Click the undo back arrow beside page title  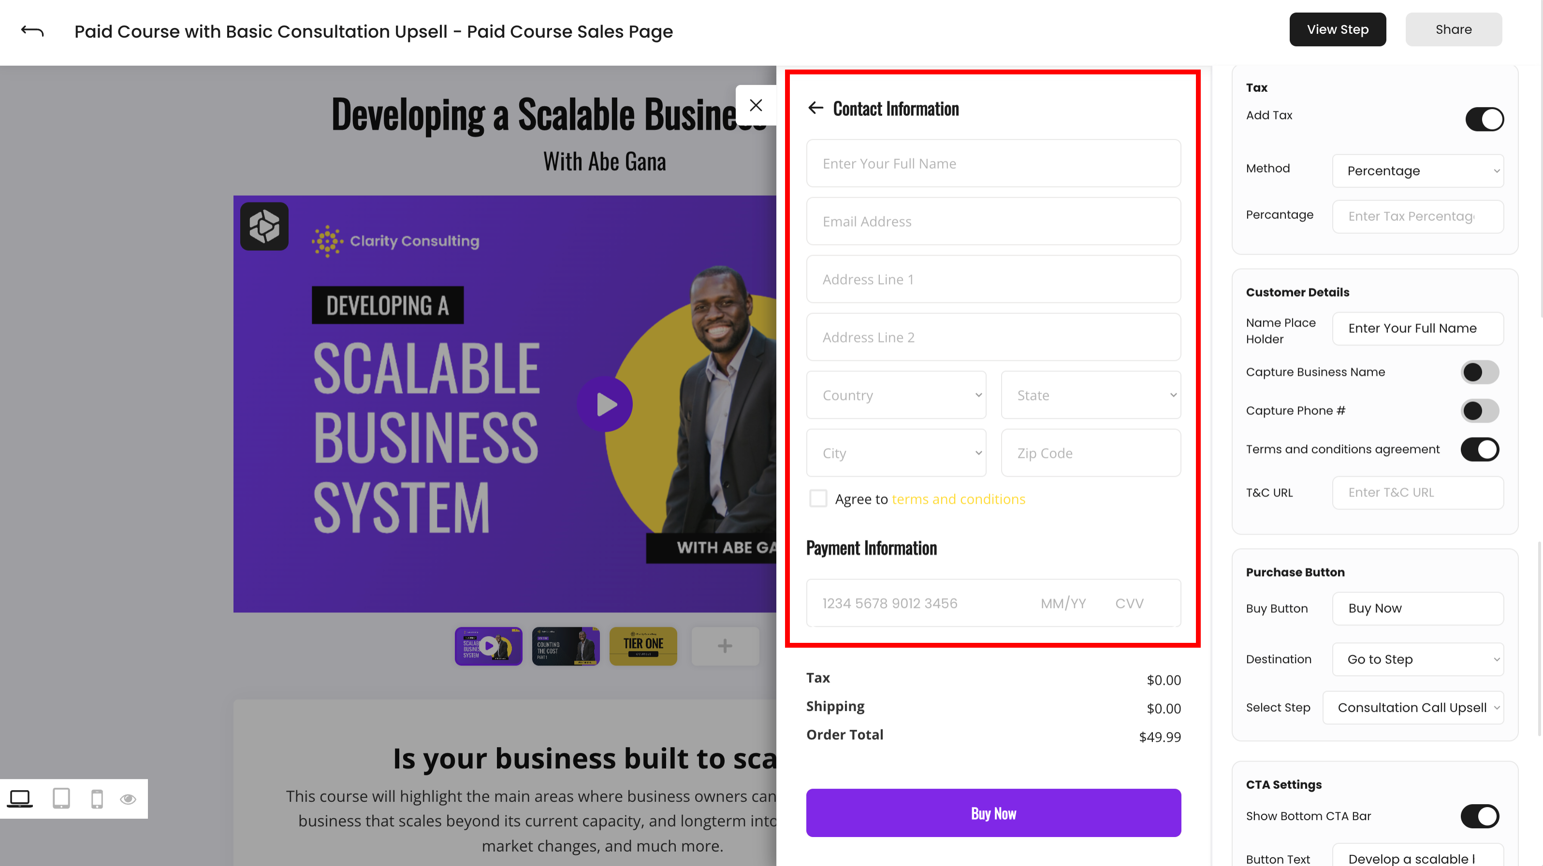[31, 30]
